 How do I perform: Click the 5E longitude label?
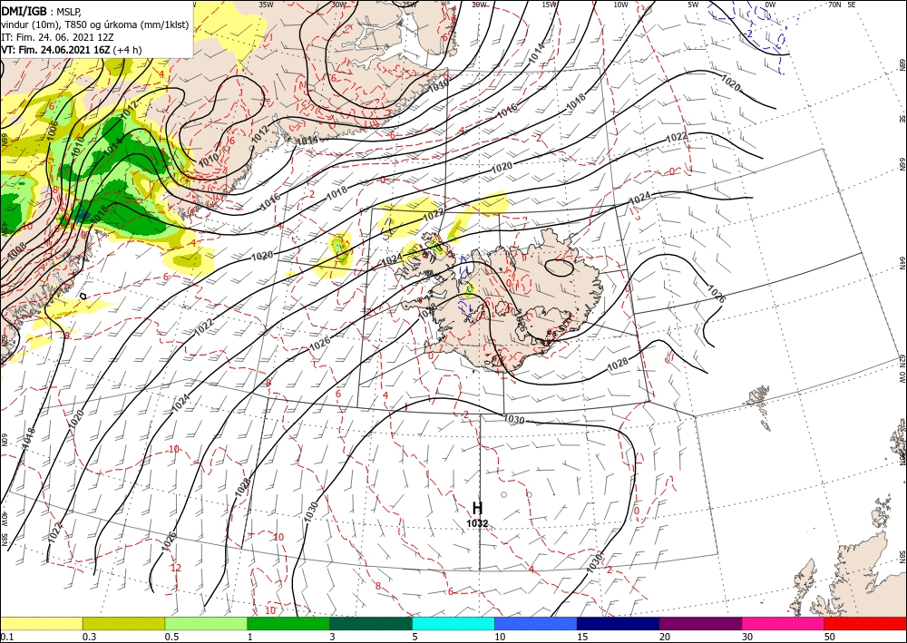(x=852, y=5)
